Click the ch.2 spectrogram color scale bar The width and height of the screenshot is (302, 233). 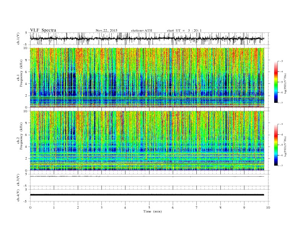[x=276, y=145]
